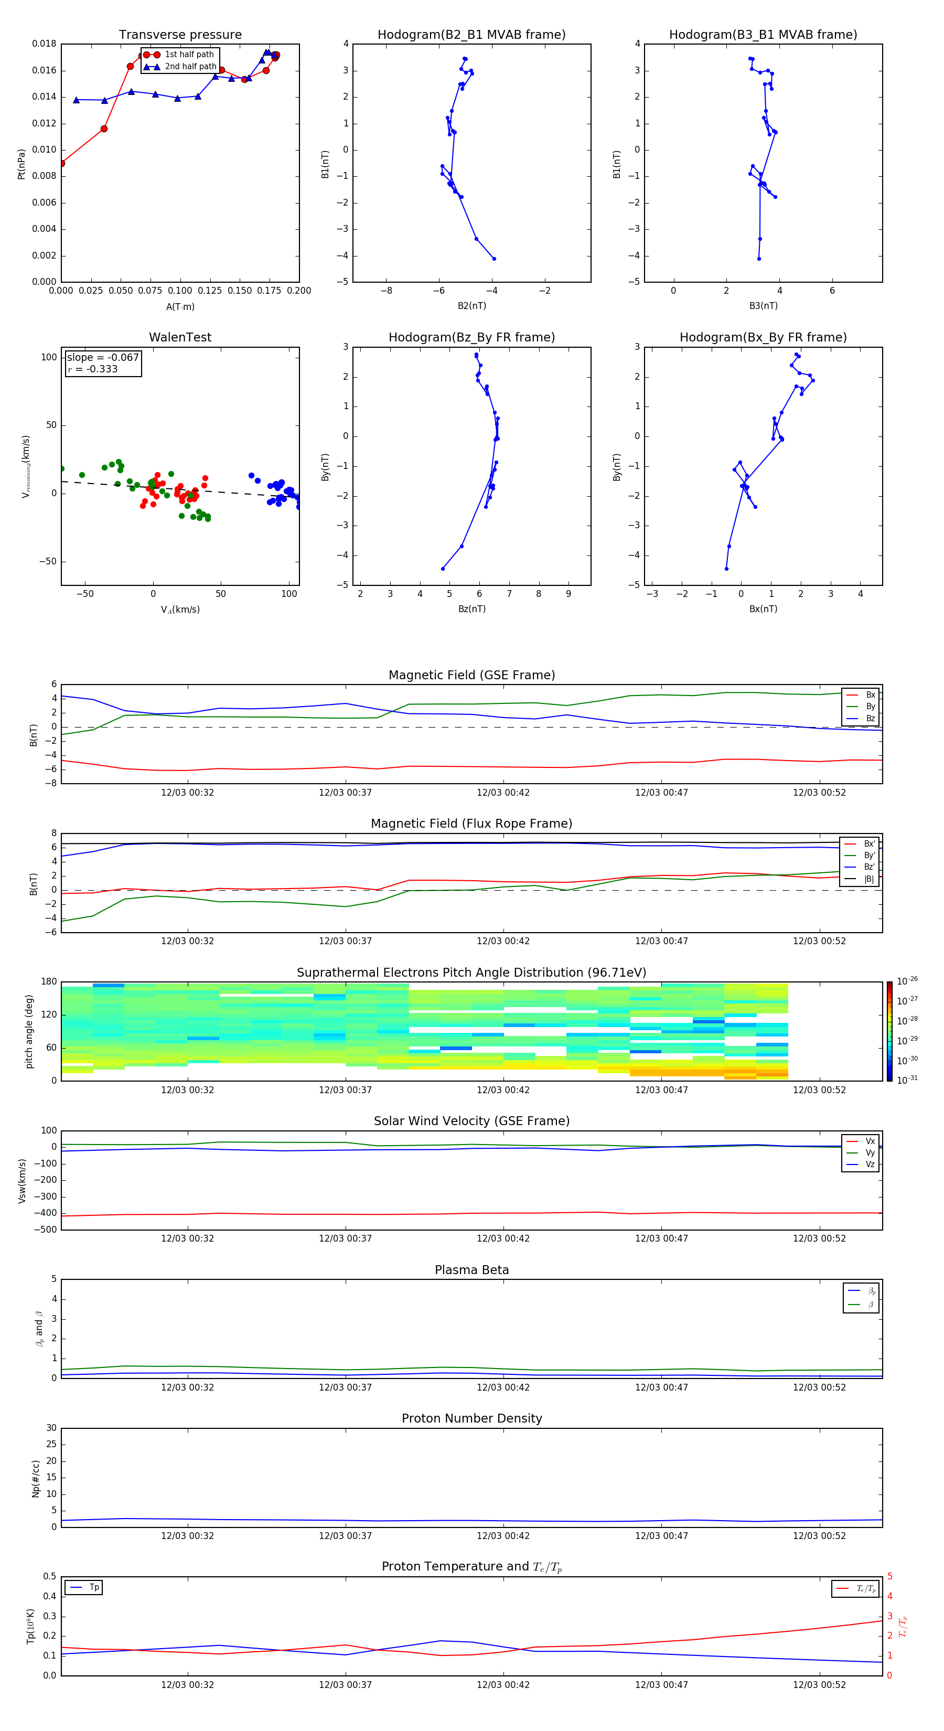Click the pitch angle color bar

(889, 1031)
